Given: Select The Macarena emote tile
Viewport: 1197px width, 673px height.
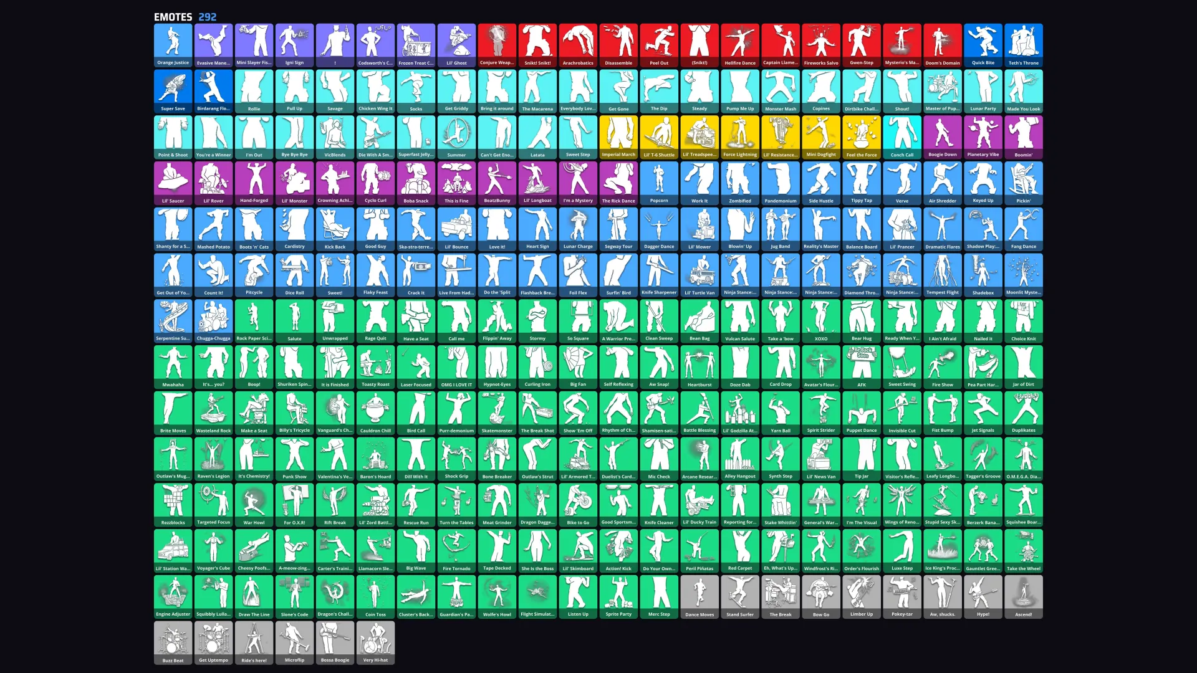Looking at the screenshot, I should click(537, 91).
